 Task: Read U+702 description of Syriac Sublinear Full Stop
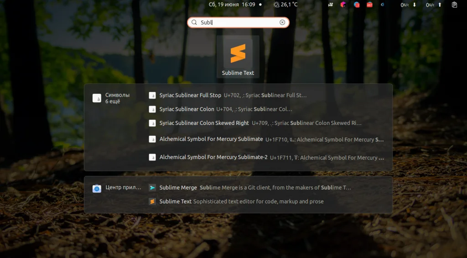[x=265, y=95]
